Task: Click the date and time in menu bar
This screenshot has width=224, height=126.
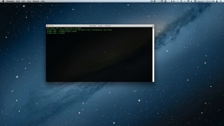Action: (206, 1)
